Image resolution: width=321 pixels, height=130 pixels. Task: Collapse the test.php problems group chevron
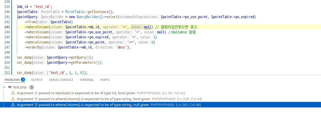coord(4,87)
